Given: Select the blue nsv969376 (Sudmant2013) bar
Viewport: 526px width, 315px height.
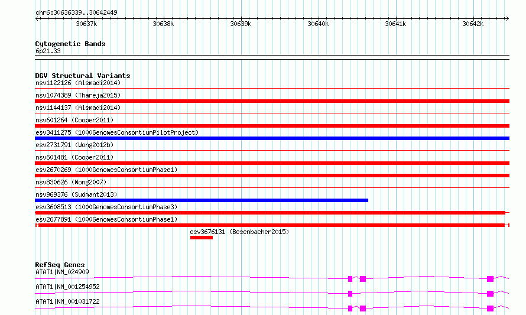Looking at the screenshot, I should tap(202, 200).
